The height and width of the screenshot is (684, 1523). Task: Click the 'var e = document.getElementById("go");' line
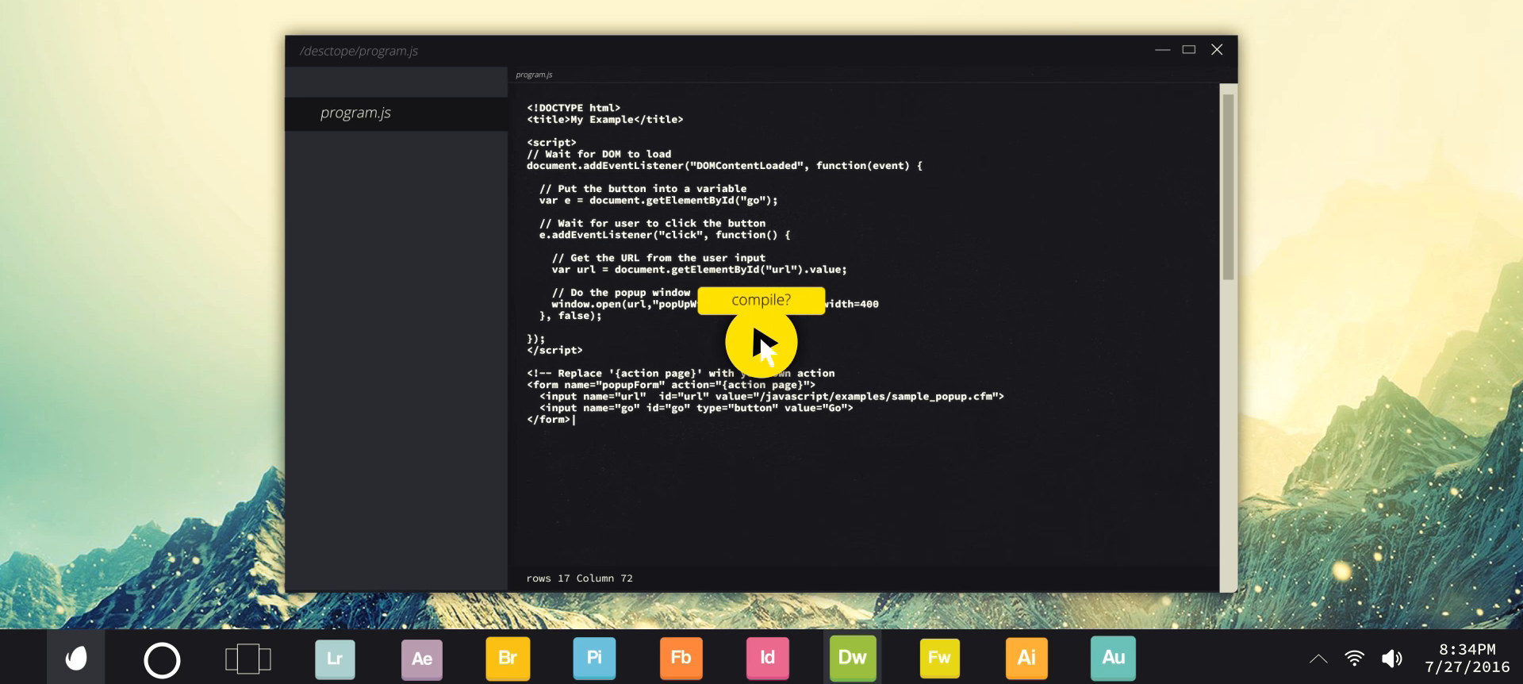tap(658, 201)
